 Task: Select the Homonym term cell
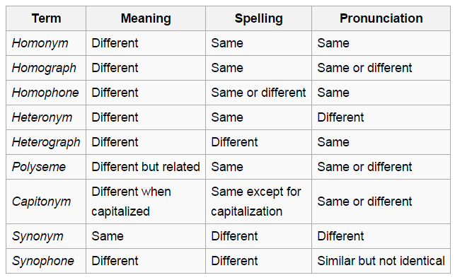pyautogui.click(x=46, y=43)
